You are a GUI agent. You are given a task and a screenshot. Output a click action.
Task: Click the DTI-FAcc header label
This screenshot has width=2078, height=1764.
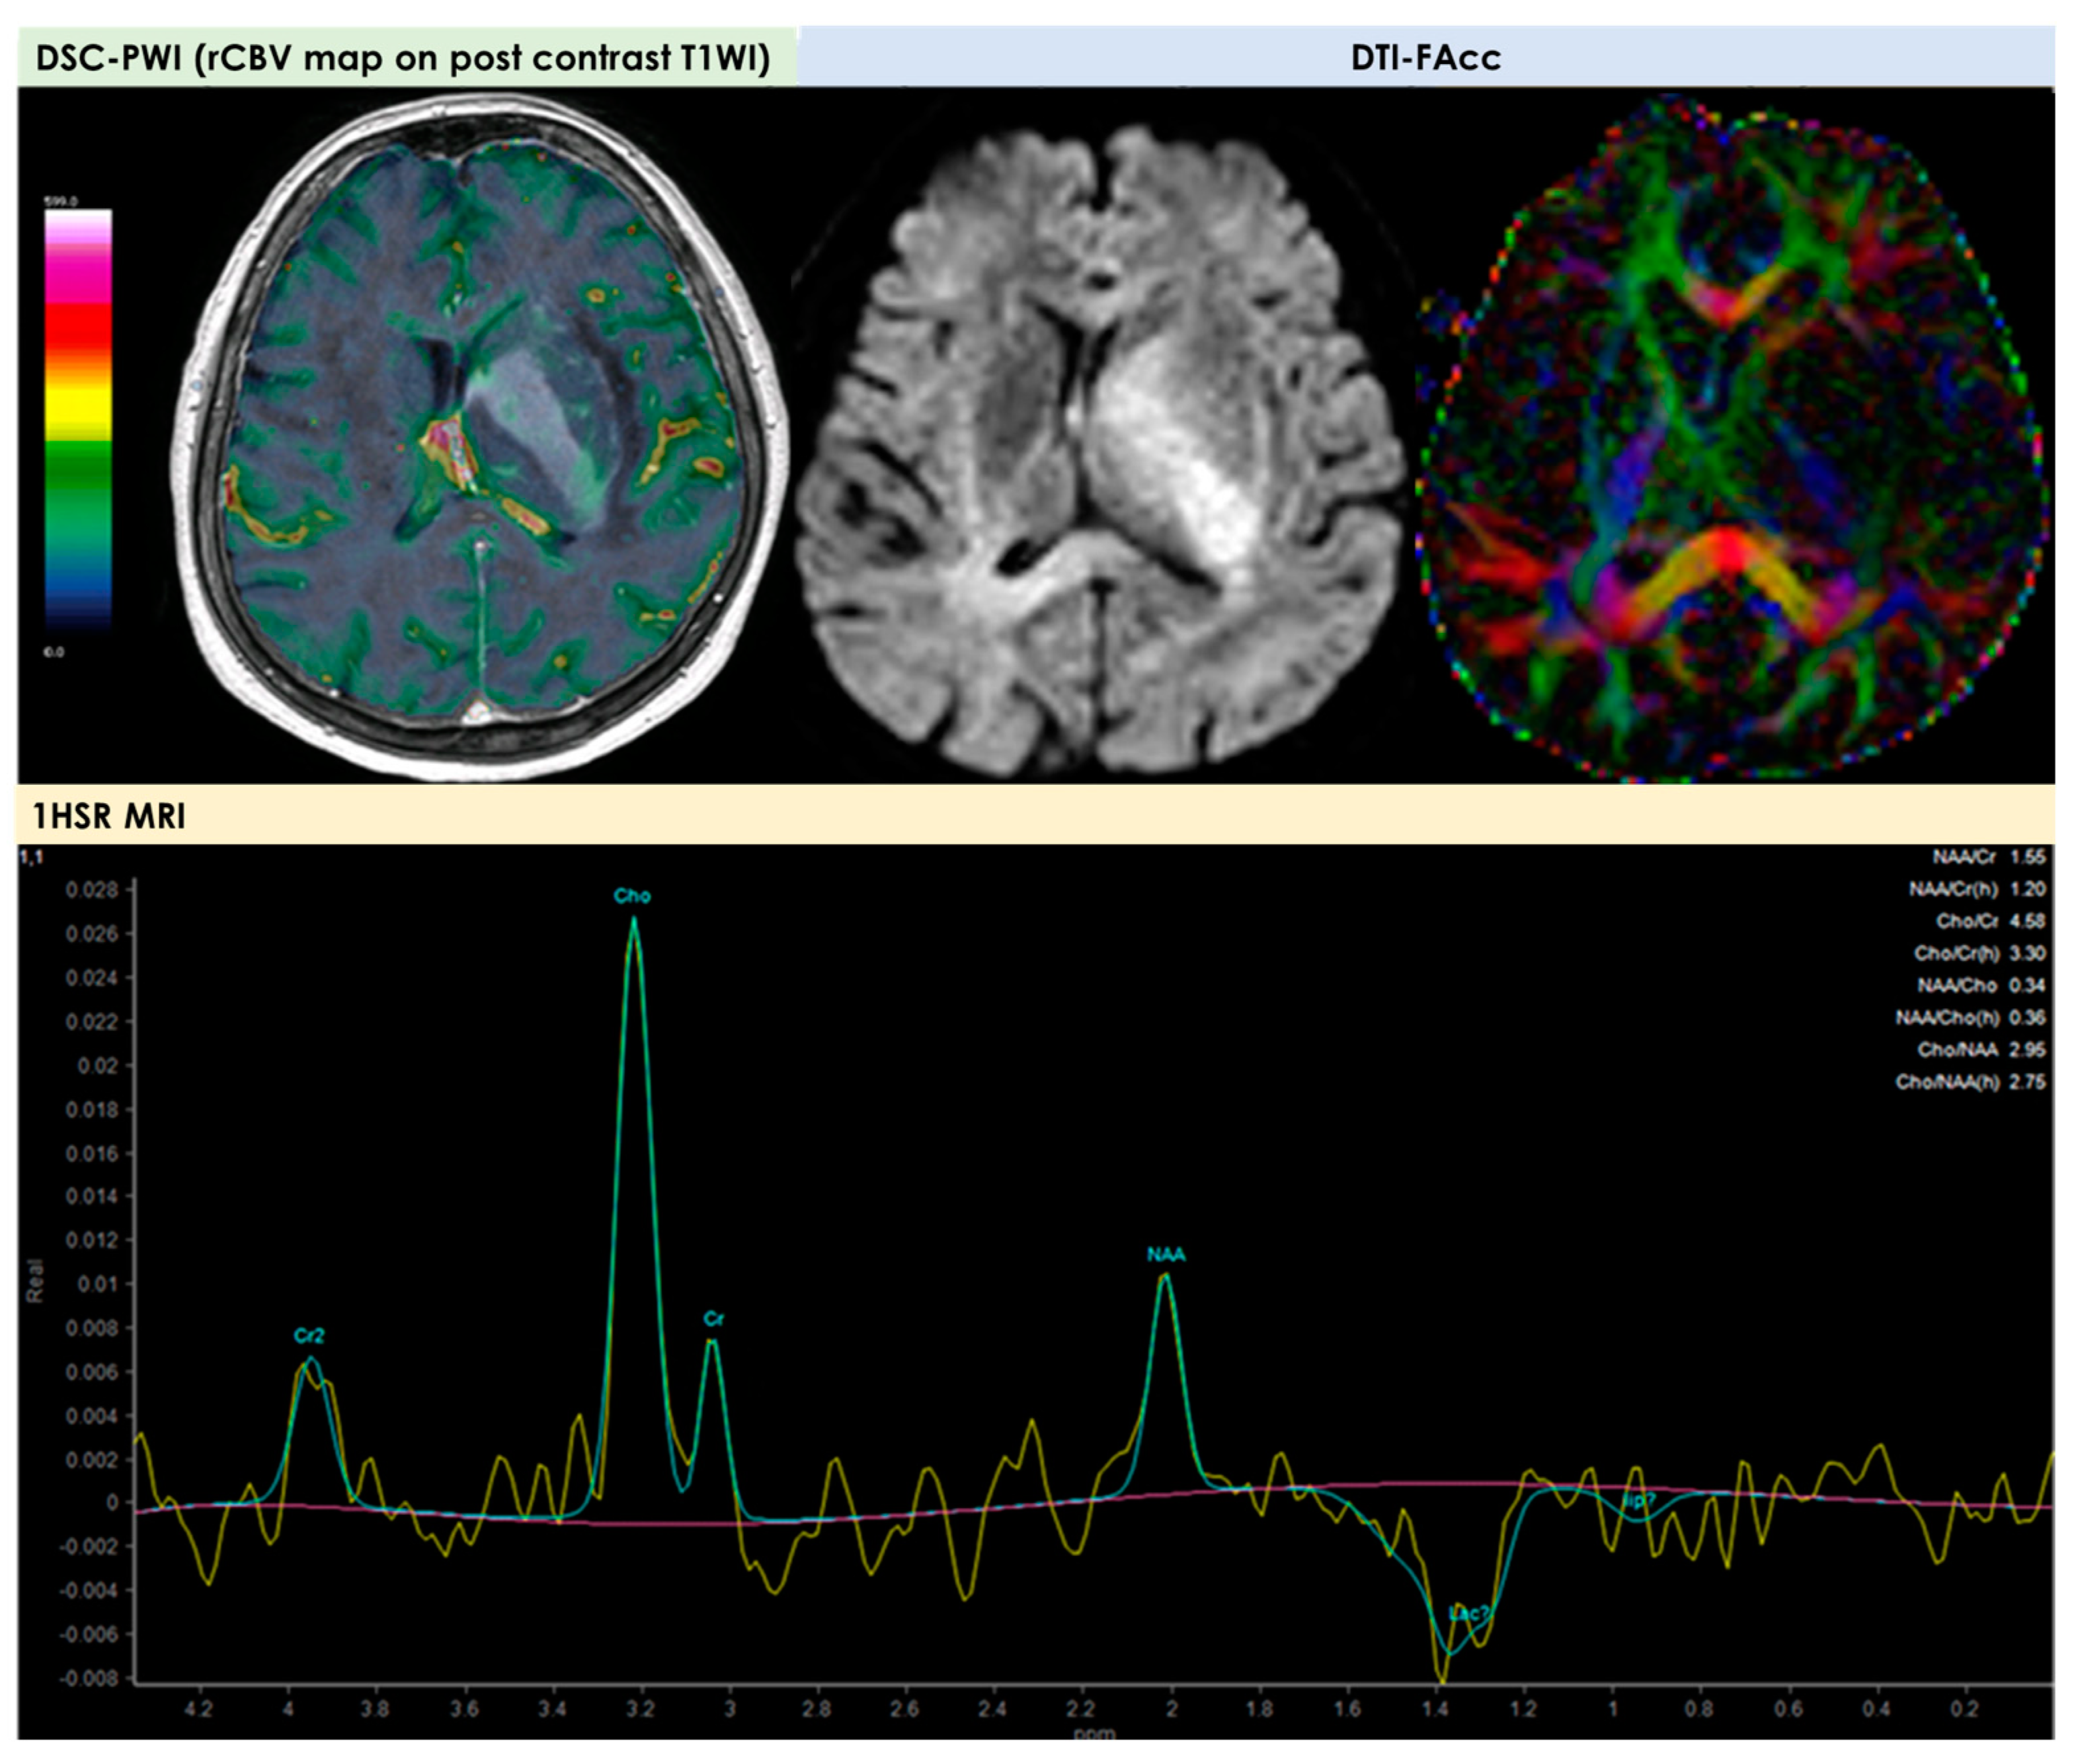click(x=1425, y=58)
